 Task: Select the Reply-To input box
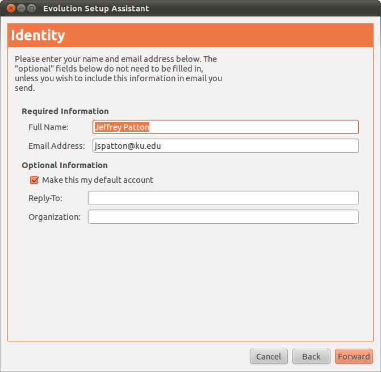pyautogui.click(x=223, y=198)
